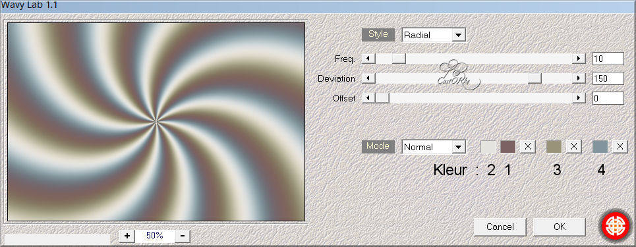Click the Deviation slider right arrow
The image size is (636, 247).
[x=579, y=78]
